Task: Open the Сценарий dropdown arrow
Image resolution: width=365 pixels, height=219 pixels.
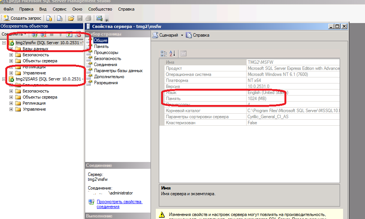Action: (x=182, y=35)
